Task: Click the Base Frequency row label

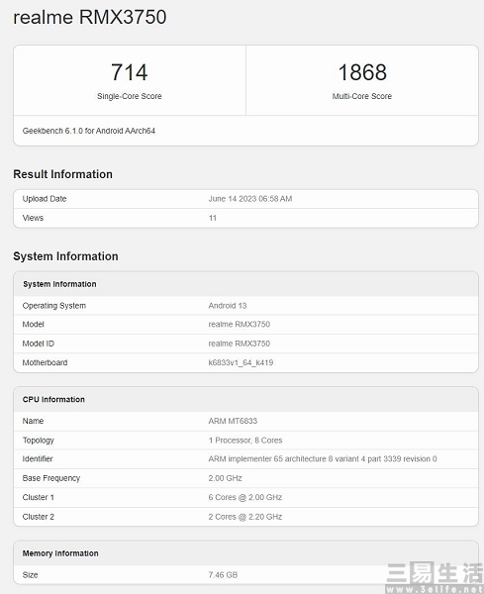Action: point(51,478)
